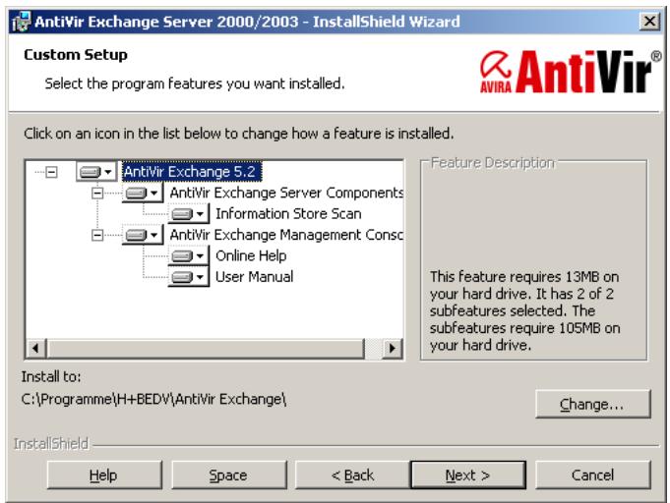
Task: Select the AntiVir Exchange 5.2 tree item
Action: click(191, 172)
